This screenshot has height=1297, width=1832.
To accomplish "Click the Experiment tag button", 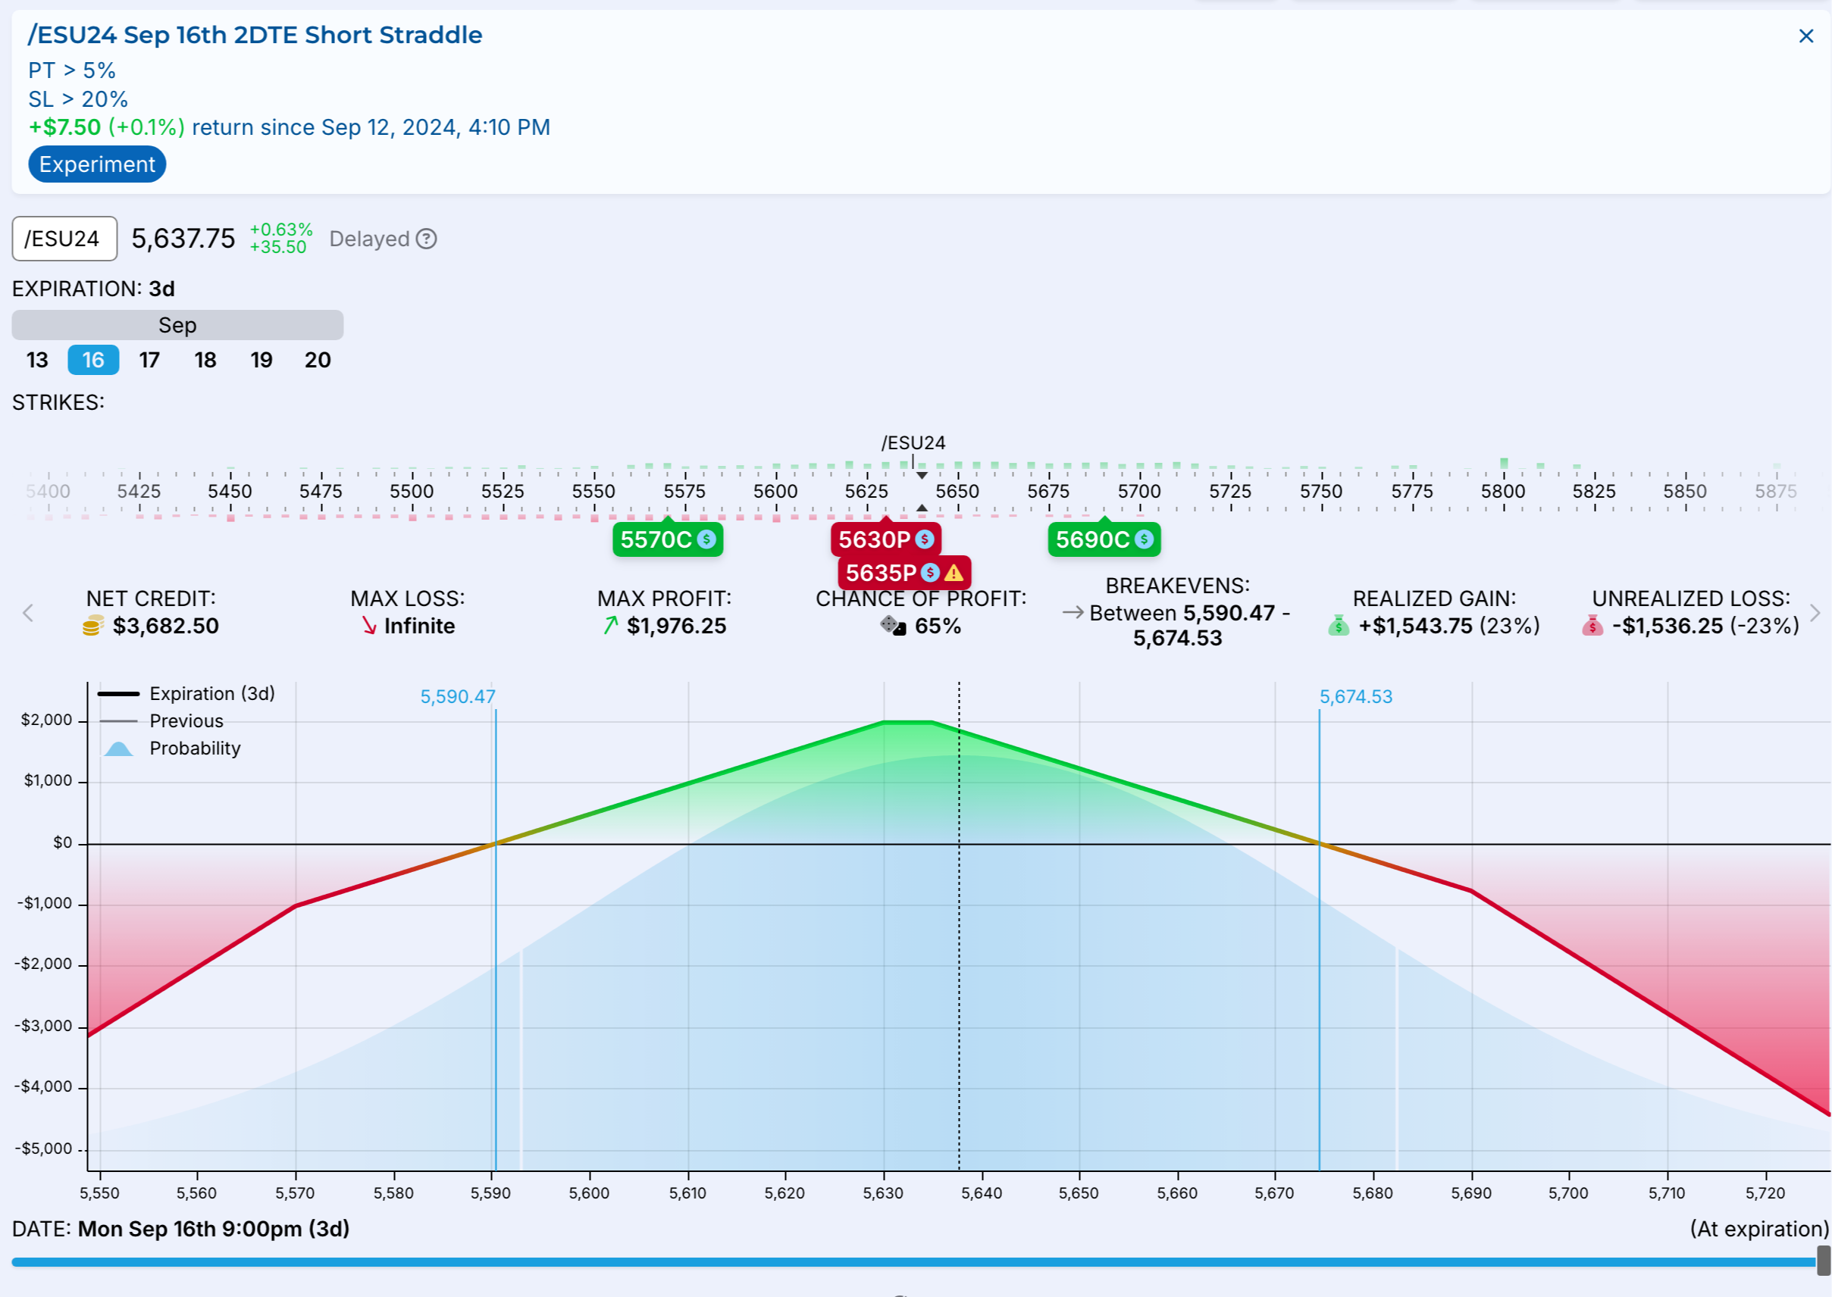I will click(x=97, y=164).
